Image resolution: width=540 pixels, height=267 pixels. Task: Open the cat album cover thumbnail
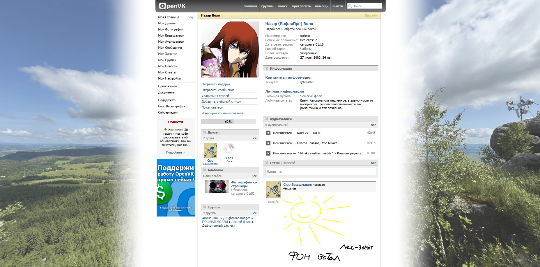tap(217, 187)
